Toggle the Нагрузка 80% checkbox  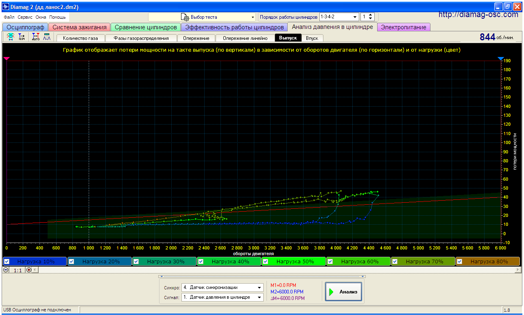(x=459, y=262)
